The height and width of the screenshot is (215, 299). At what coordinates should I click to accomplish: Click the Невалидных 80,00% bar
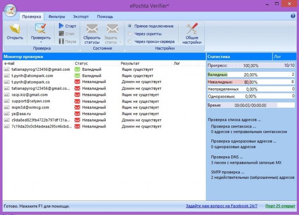[x=251, y=82]
